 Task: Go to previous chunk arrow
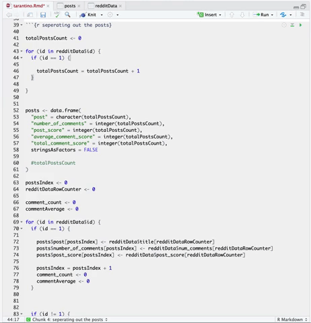tap(232, 15)
